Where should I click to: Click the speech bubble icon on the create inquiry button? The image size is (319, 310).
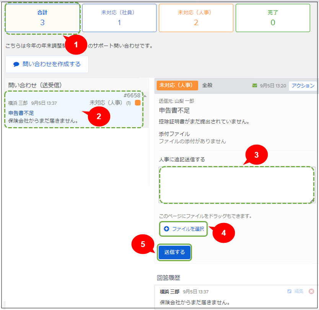click(16, 65)
